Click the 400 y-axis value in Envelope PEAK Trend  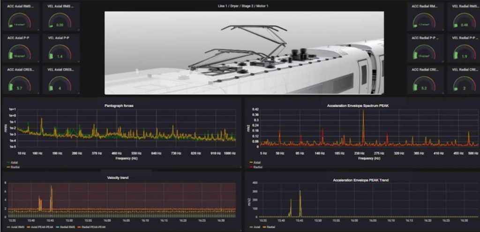255,183
